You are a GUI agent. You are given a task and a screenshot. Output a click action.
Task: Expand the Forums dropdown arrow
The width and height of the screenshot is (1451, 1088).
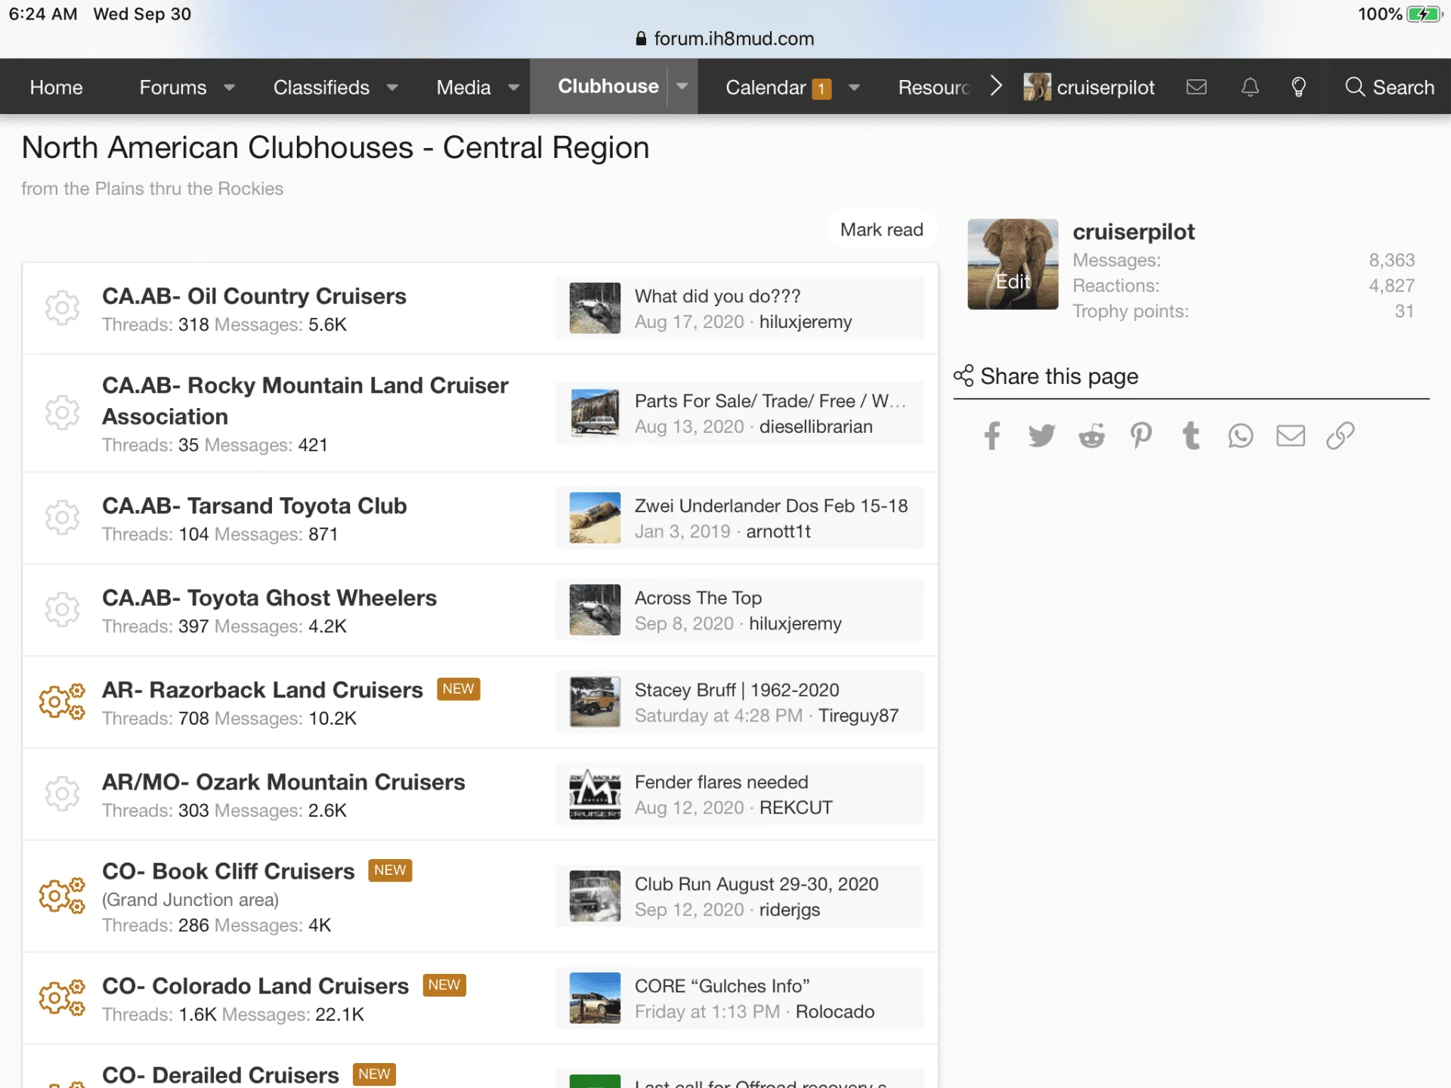(229, 88)
